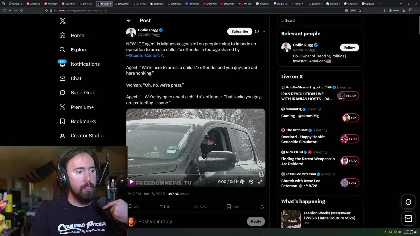This screenshot has height=236, width=420.
Task: Open Notifications with 20+ badge
Action: [79, 64]
